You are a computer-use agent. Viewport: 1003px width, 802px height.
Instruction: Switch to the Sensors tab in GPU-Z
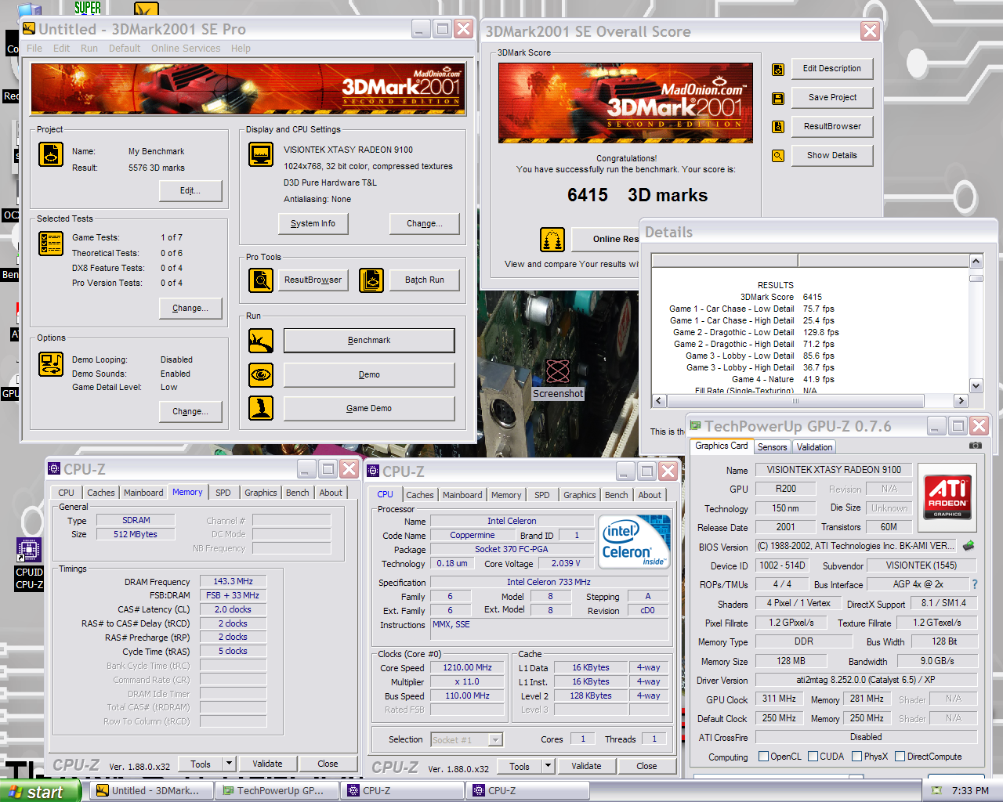point(773,447)
